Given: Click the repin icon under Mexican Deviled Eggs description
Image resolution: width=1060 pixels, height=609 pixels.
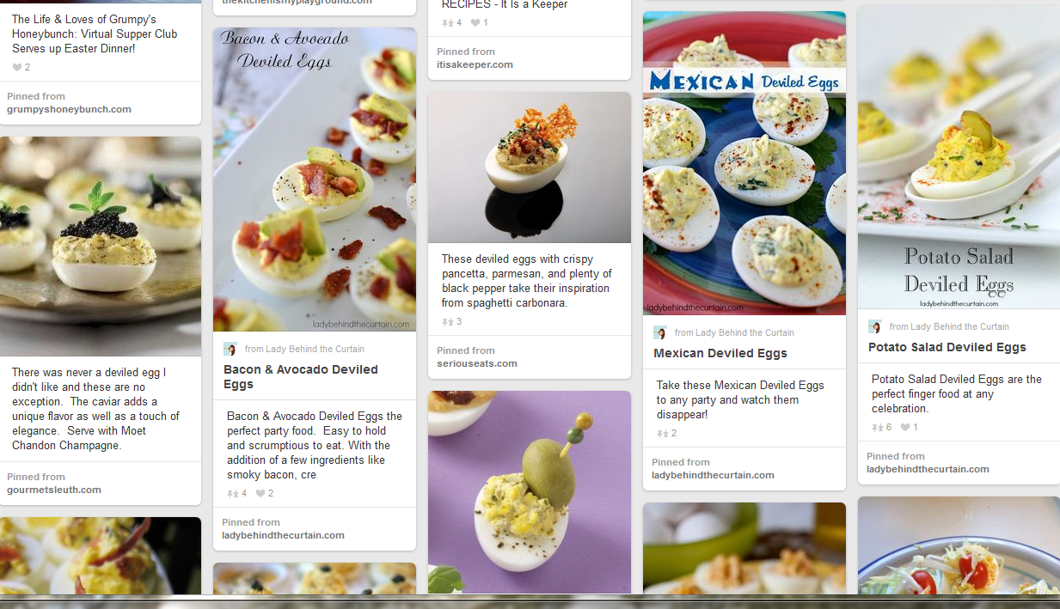Looking at the screenshot, I should tap(662, 434).
